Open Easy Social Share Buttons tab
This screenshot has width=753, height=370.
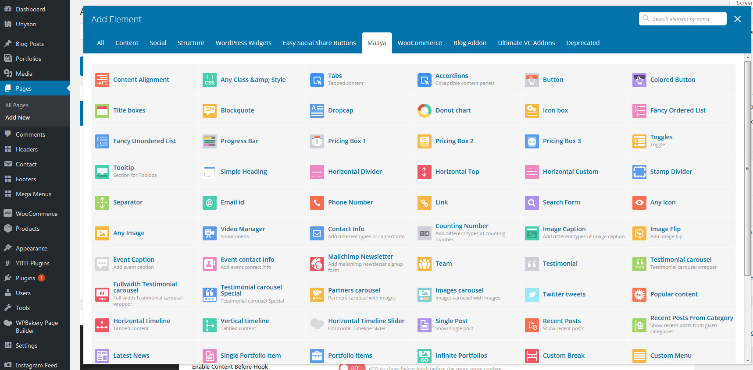pos(319,43)
